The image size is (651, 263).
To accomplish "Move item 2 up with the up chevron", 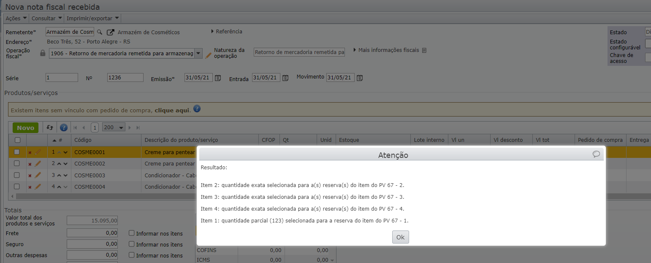I will point(59,164).
